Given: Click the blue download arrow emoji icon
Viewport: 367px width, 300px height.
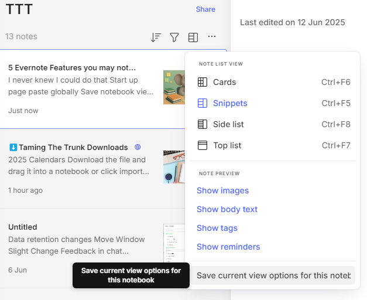Looking at the screenshot, I should coord(13,148).
